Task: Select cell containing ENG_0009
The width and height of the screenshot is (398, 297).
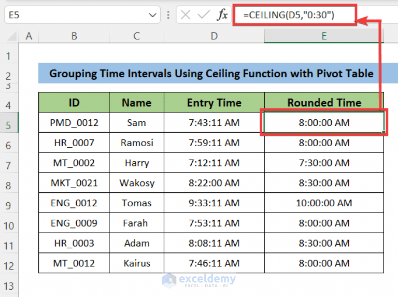Action: pyautogui.click(x=74, y=223)
